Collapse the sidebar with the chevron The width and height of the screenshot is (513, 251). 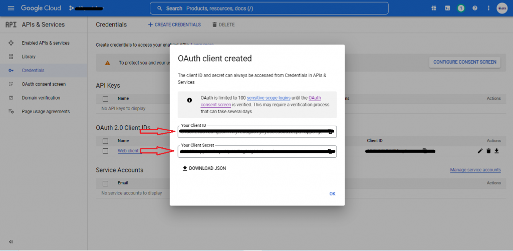[x=11, y=242]
